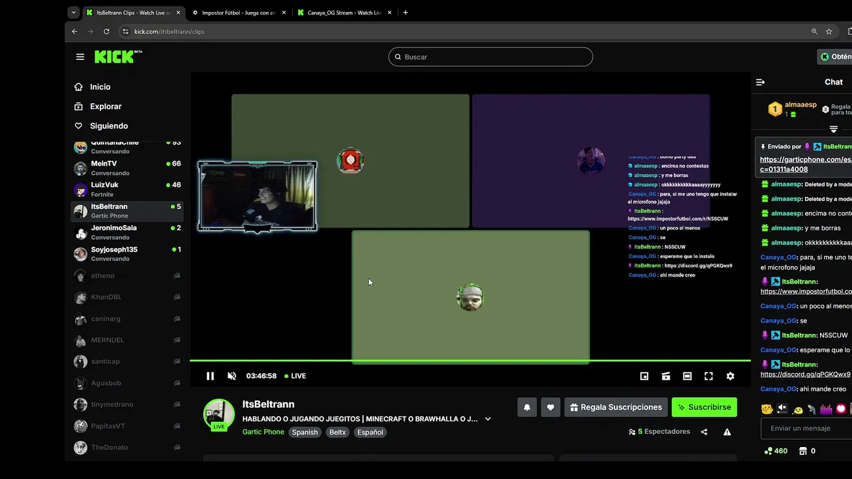Follow ItsBeltrann with heart button
852x479 pixels.
(x=550, y=407)
